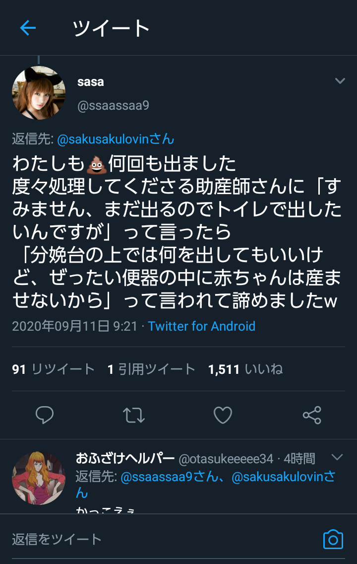
Task: Open the Twitter for Android source link
Action: click(201, 326)
